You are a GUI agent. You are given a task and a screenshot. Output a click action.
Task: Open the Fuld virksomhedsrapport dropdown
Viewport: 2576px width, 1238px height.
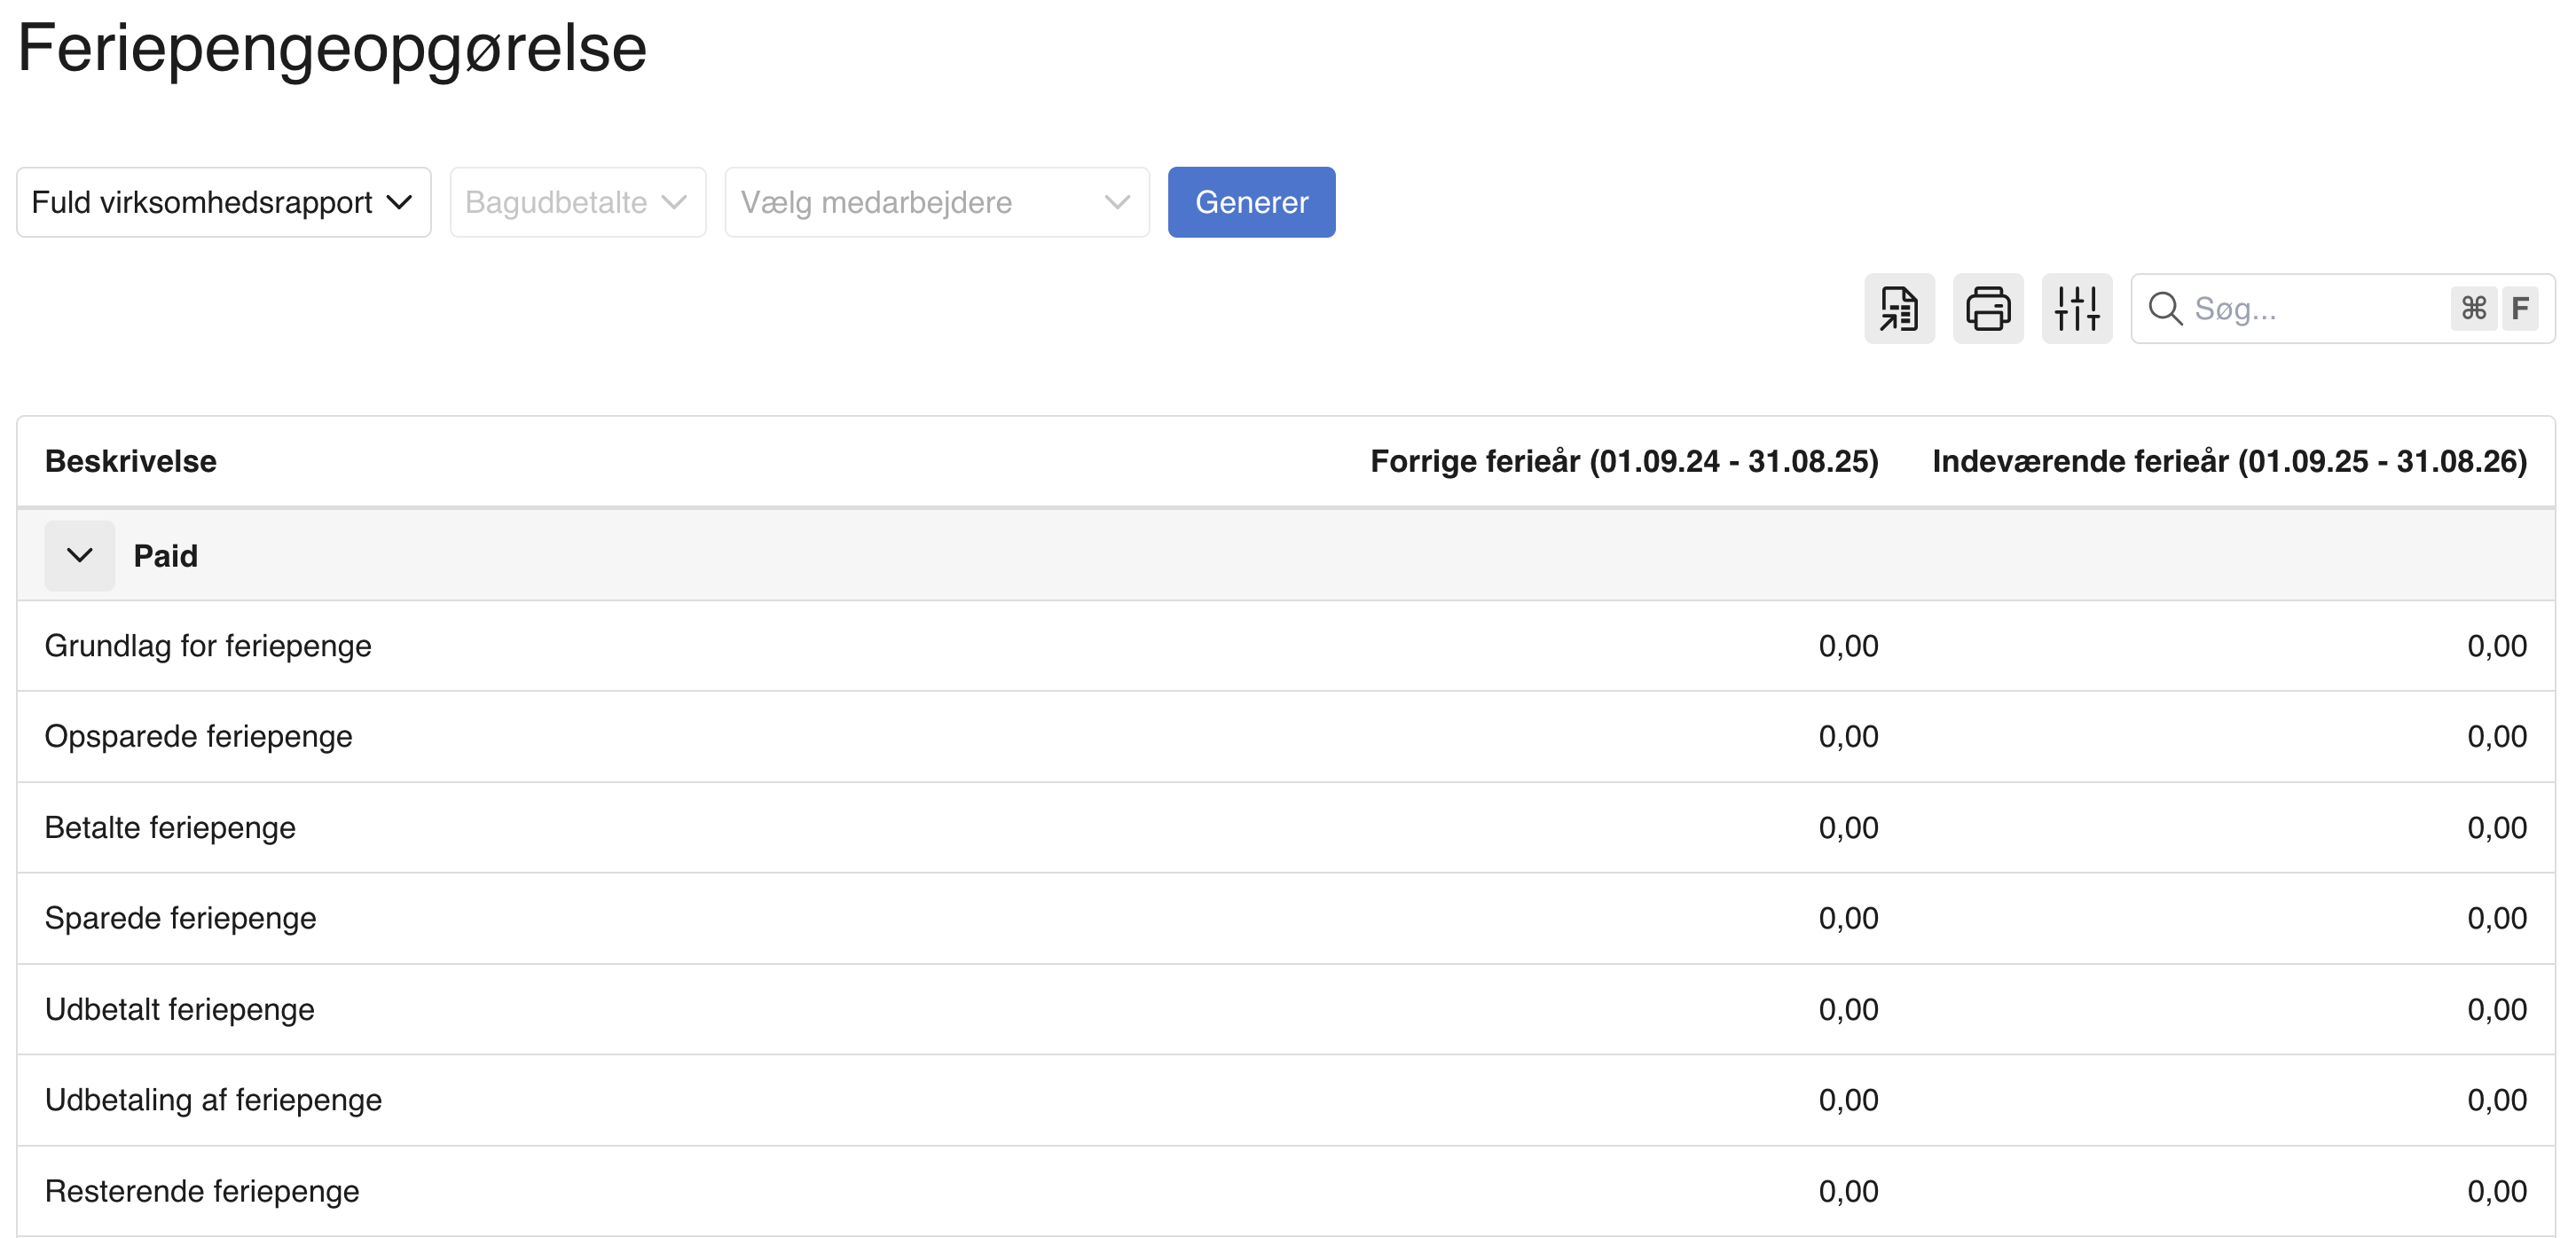pyautogui.click(x=223, y=202)
